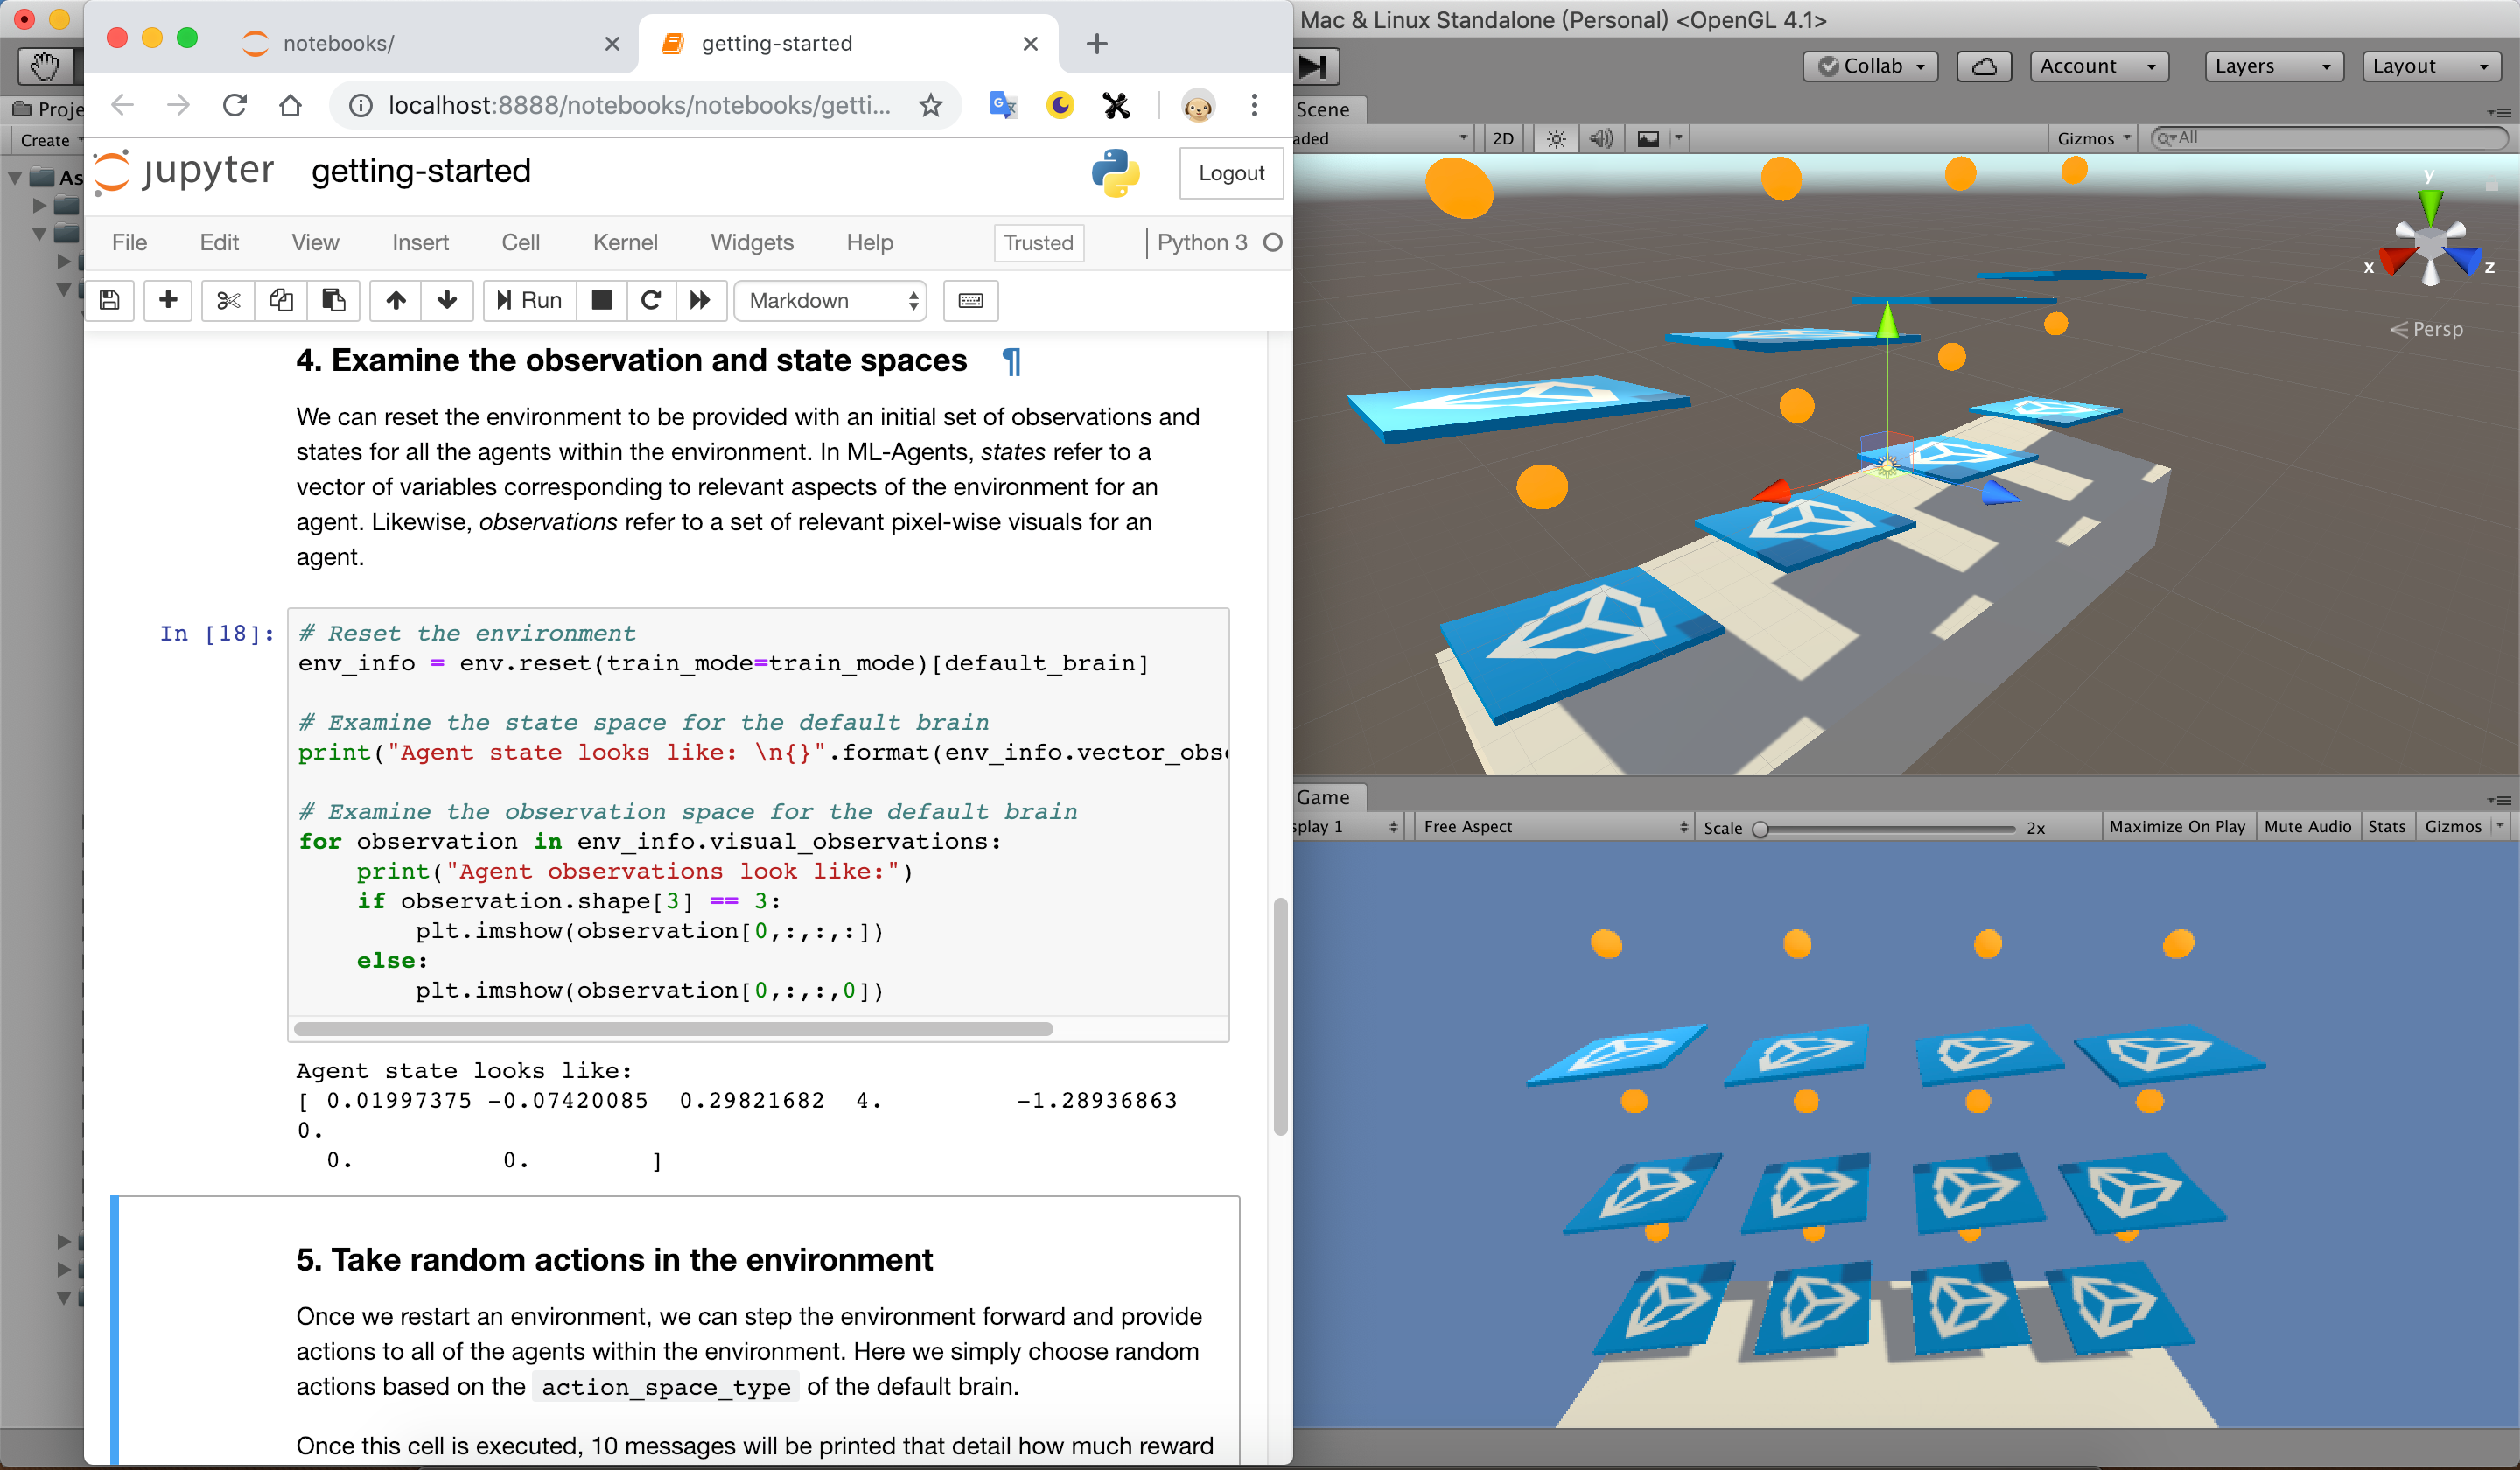Toggle Scene view audio speaker icon
This screenshot has width=2520, height=1470.
[1602, 138]
